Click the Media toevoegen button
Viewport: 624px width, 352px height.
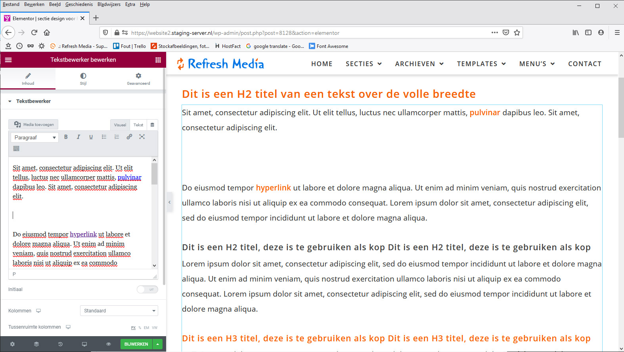pyautogui.click(x=34, y=124)
